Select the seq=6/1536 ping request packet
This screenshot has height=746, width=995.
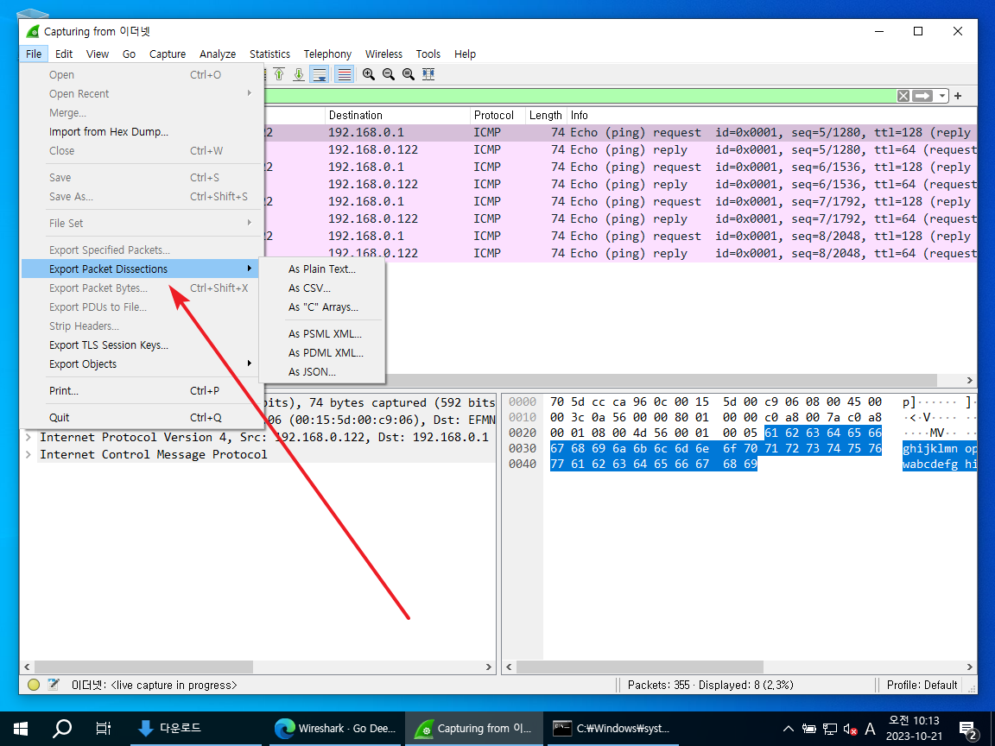(621, 167)
